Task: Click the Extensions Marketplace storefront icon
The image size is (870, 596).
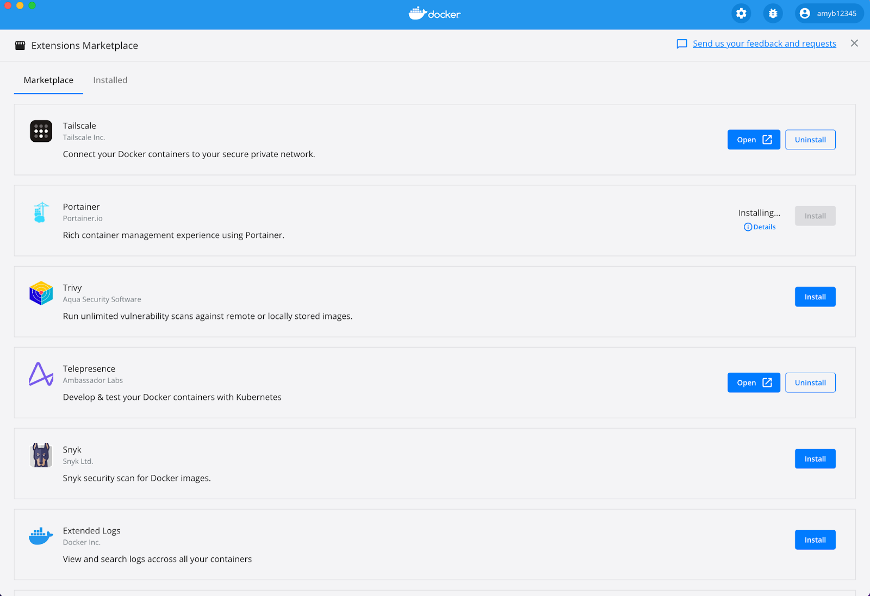Action: click(x=21, y=45)
